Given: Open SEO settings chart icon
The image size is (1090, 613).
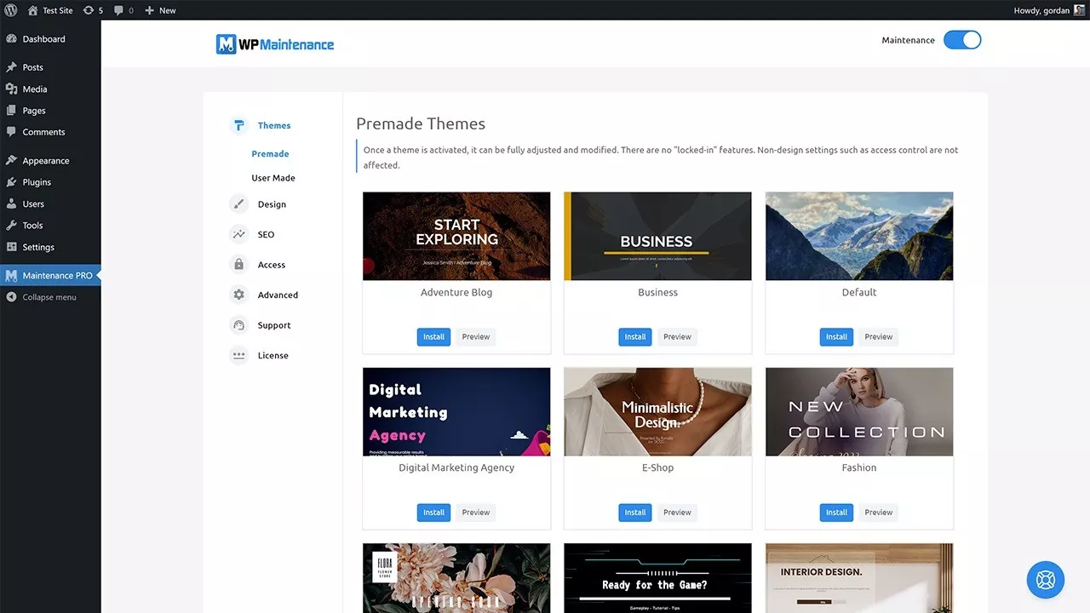Looking at the screenshot, I should click(239, 234).
